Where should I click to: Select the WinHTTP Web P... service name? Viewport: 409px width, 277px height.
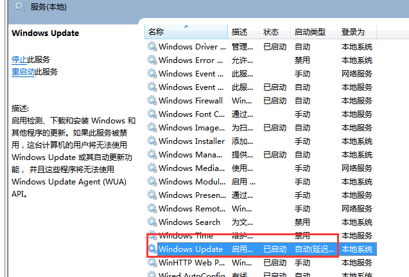[x=191, y=263]
